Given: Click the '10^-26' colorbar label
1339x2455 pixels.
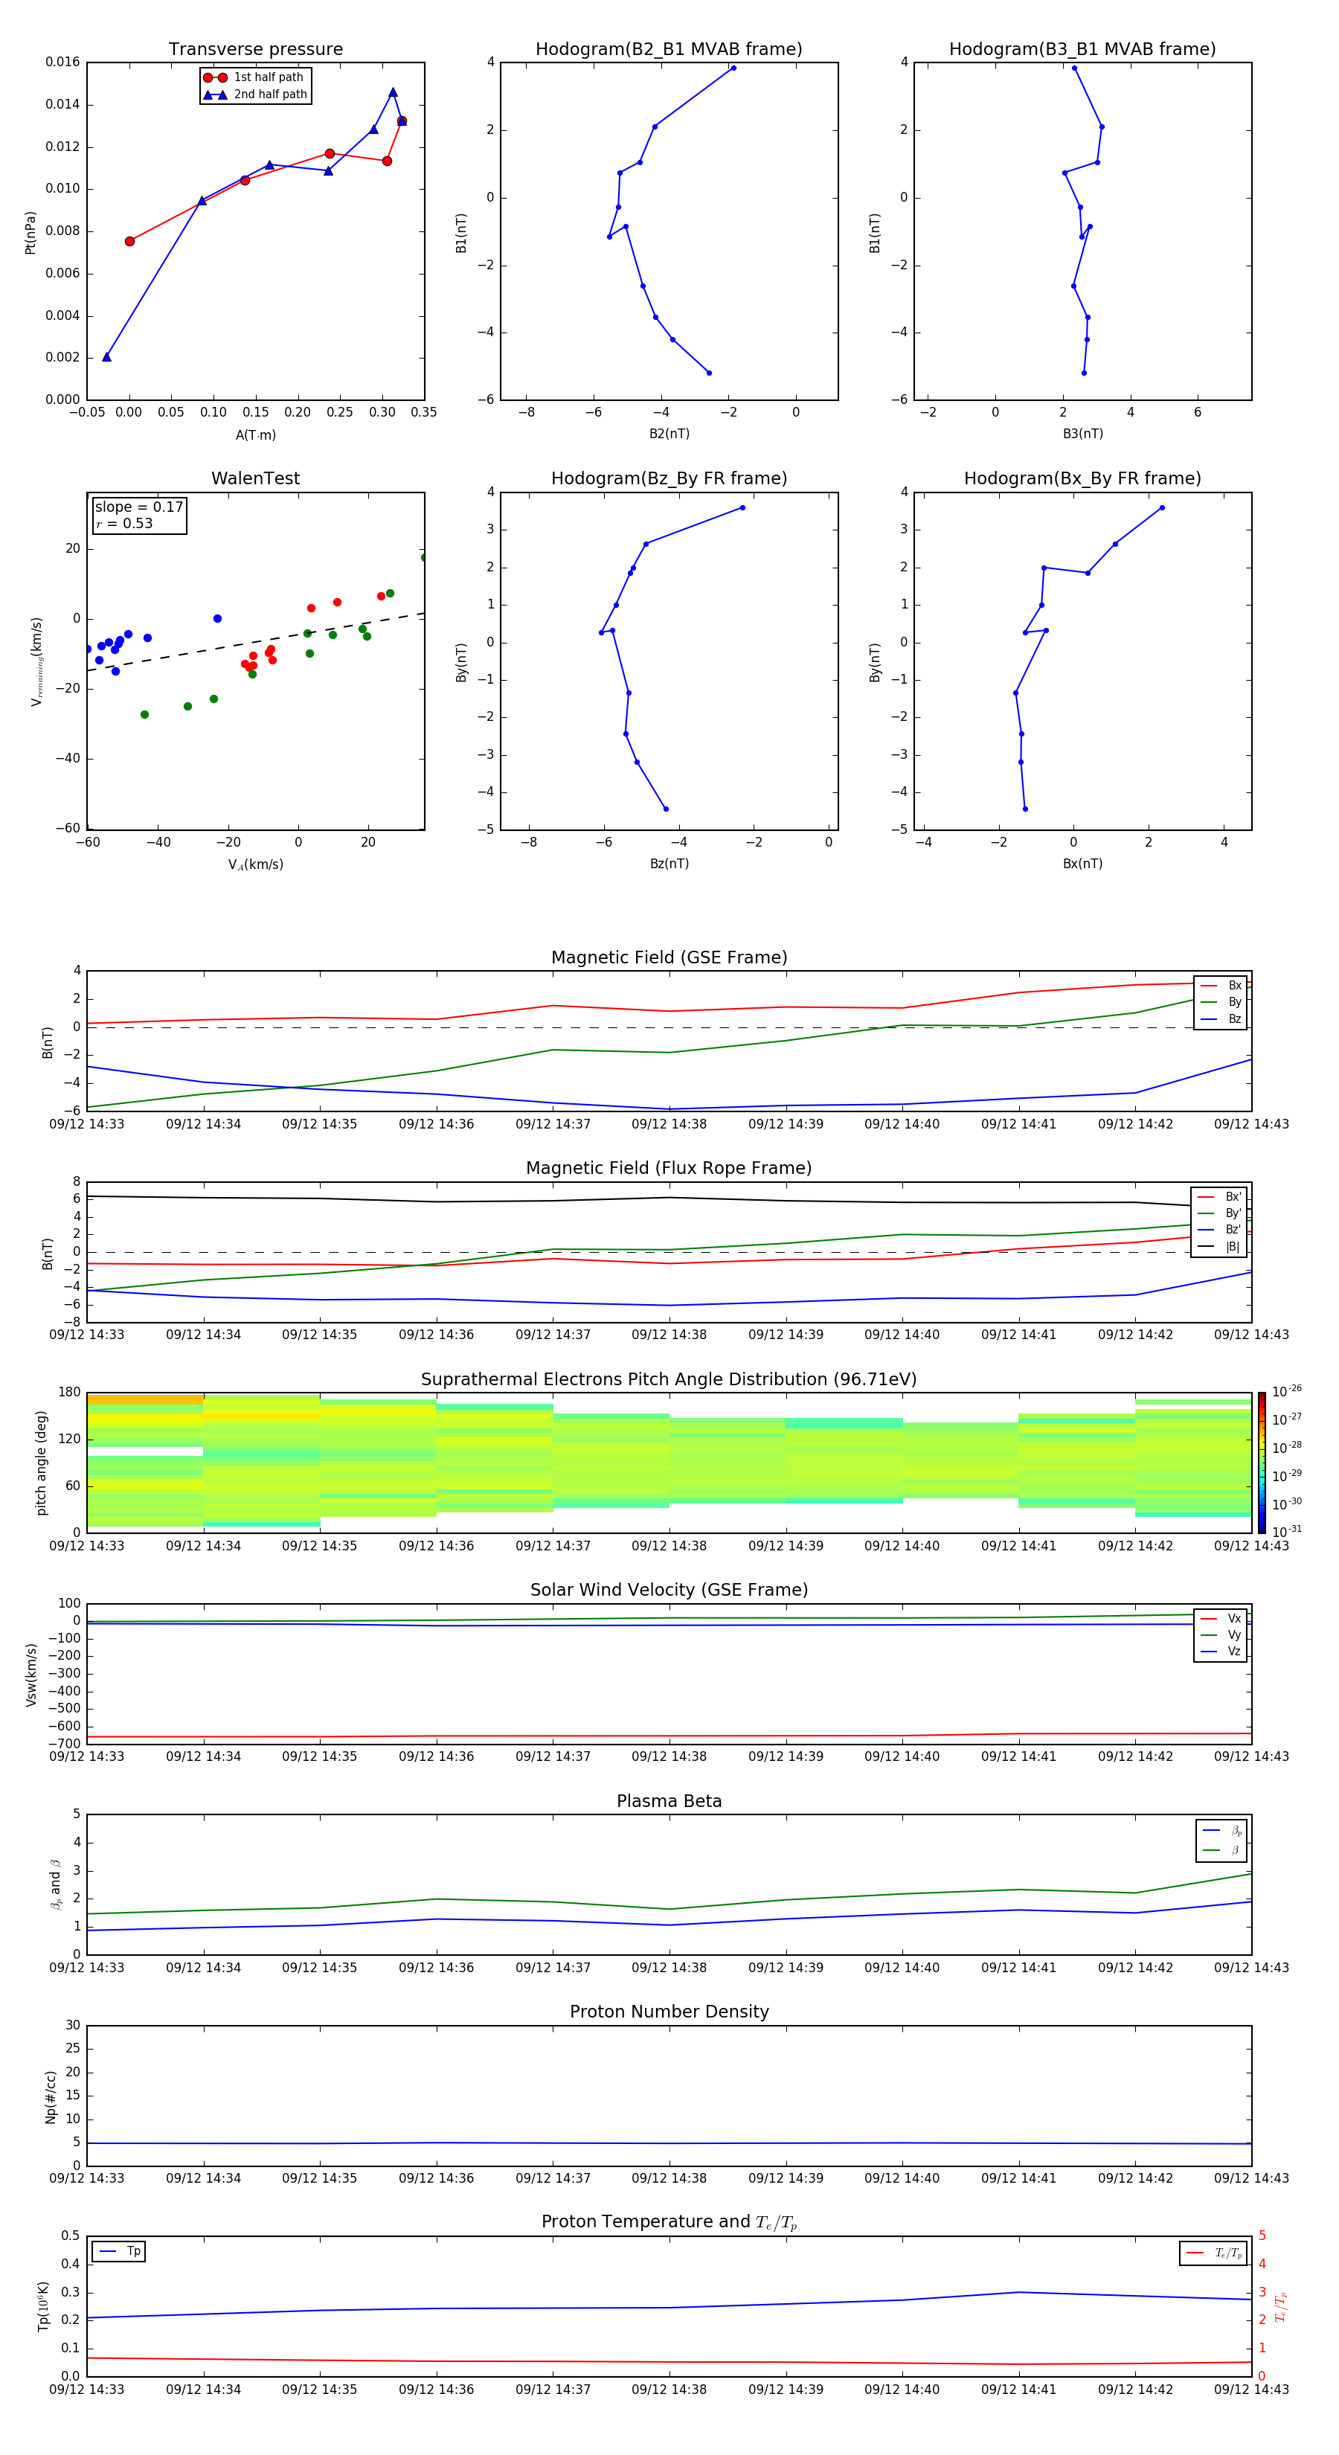Looking at the screenshot, I should pos(1287,1391).
